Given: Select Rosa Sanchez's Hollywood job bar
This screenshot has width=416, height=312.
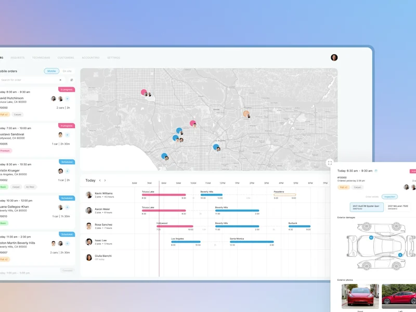Looking at the screenshot, I should click(x=175, y=226).
